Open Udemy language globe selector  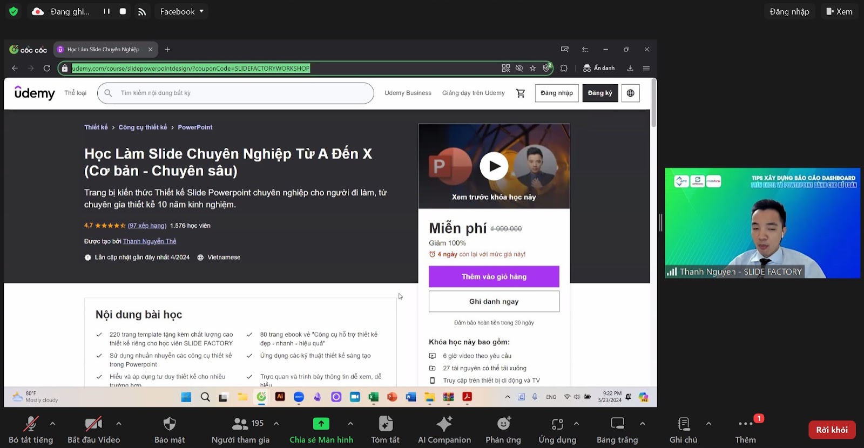click(631, 93)
